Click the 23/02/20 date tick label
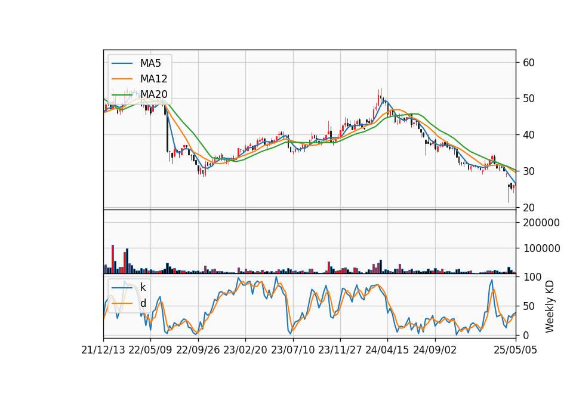Screen dimensions: 573x412 point(245,350)
